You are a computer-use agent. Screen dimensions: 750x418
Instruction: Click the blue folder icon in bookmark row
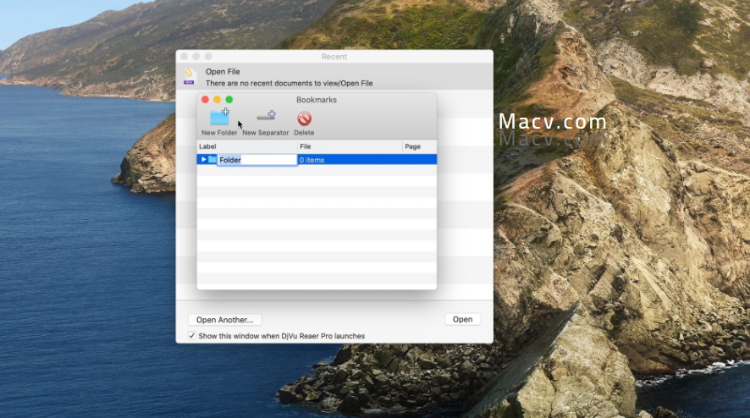[212, 159]
